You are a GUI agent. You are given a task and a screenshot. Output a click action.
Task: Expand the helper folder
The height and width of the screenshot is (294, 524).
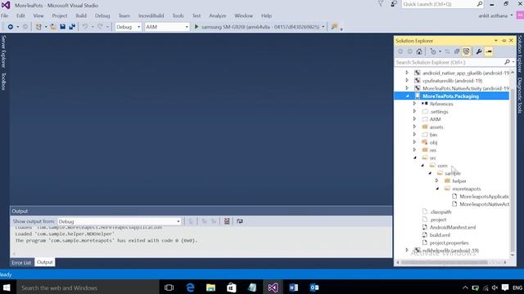(436, 180)
